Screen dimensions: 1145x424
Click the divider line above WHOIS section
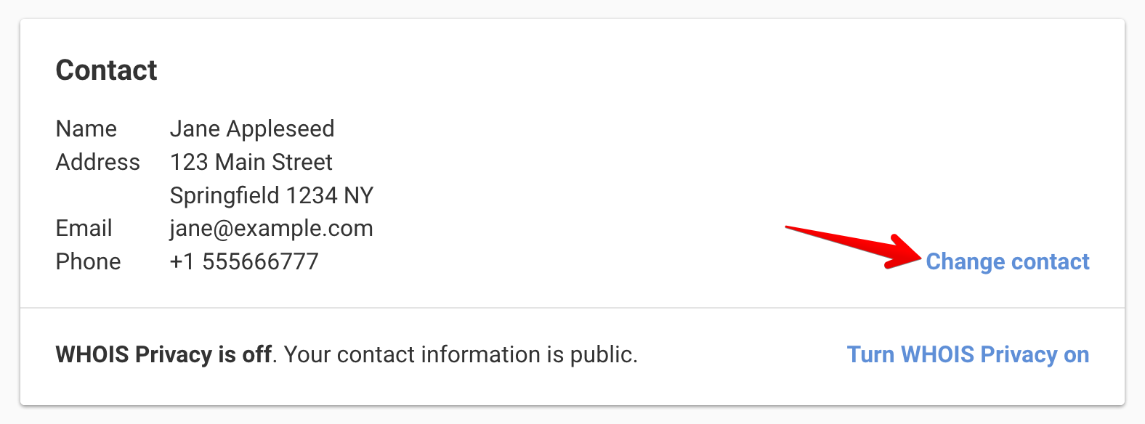pyautogui.click(x=572, y=308)
